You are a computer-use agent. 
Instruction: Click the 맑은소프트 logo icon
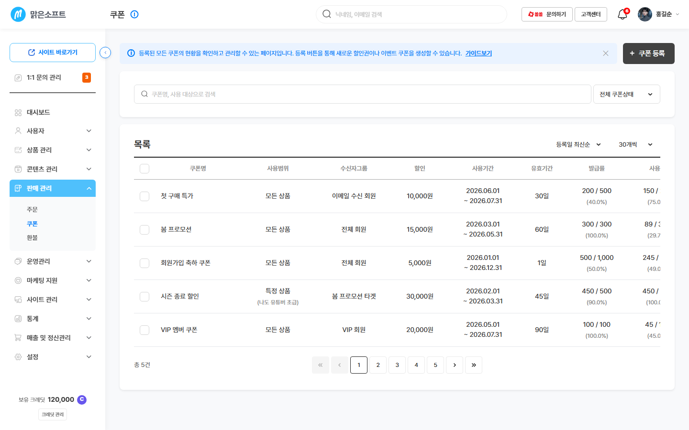(x=18, y=14)
